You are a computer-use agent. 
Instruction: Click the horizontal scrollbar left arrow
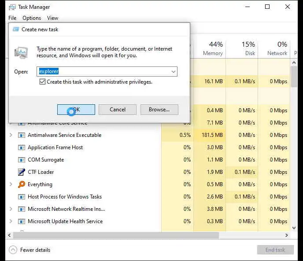(9, 235)
